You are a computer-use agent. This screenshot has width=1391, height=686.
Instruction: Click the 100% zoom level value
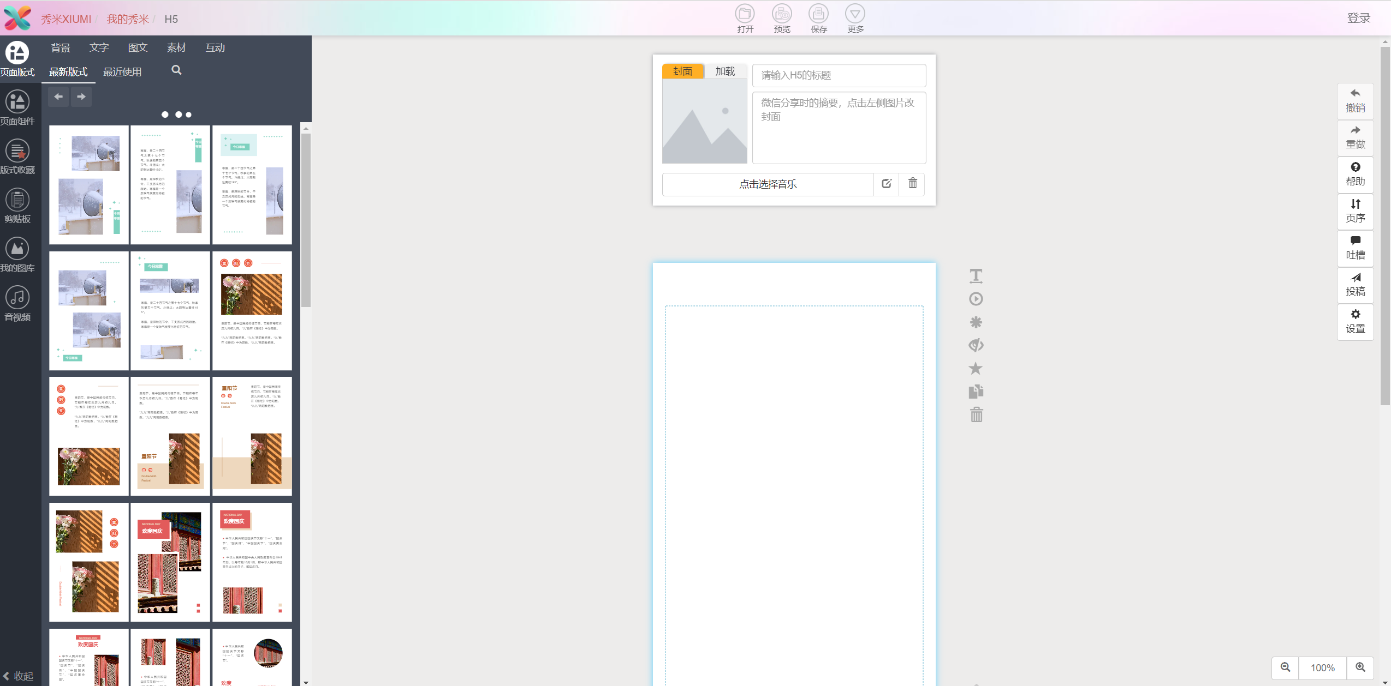tap(1322, 668)
